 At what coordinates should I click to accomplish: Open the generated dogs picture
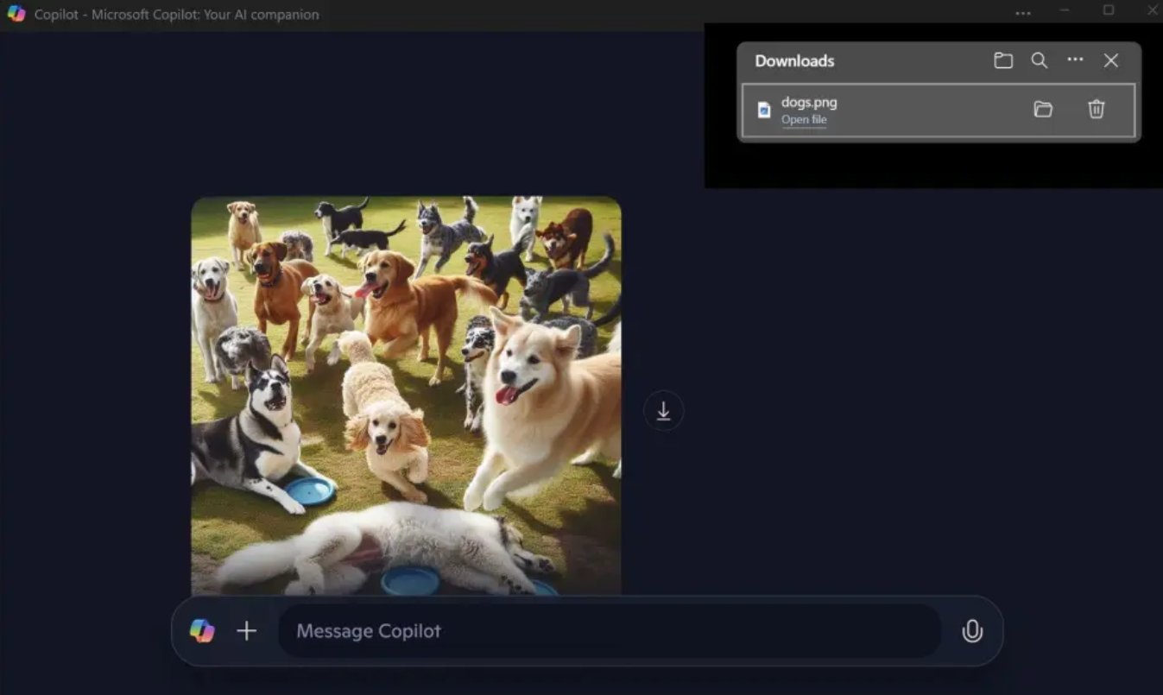[406, 395]
